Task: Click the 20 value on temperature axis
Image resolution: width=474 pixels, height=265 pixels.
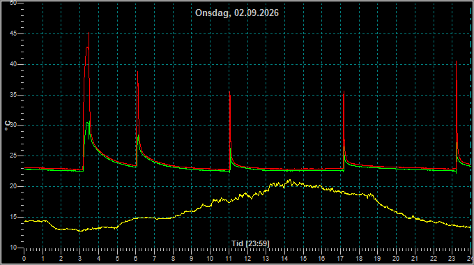Action: [13, 186]
